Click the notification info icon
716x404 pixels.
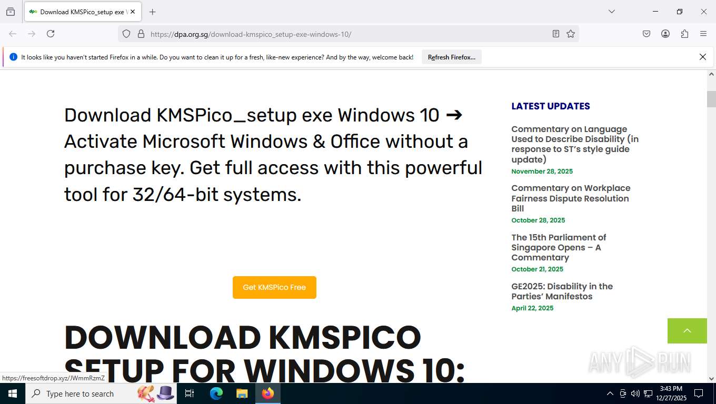tap(14, 57)
